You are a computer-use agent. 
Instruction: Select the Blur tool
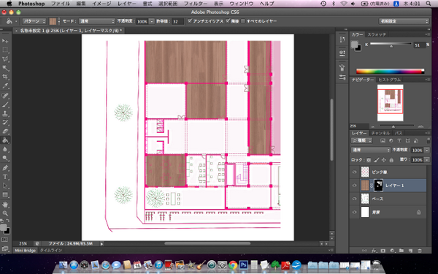(x=5, y=149)
